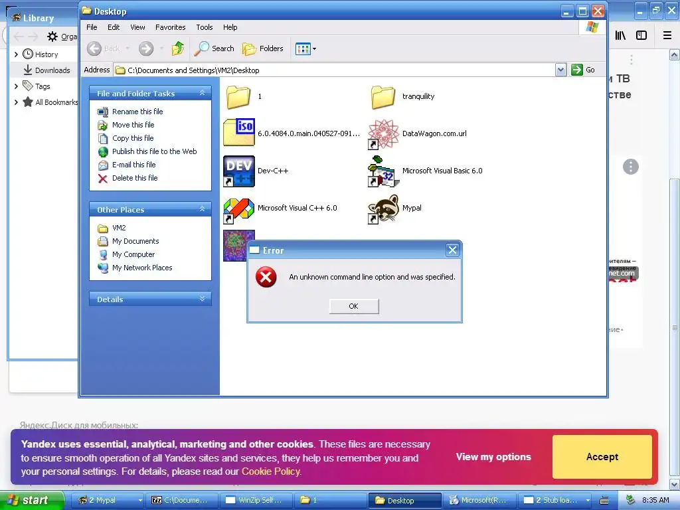Screen dimensions: 680x510
Task: Open the File menu
Action: (92, 27)
